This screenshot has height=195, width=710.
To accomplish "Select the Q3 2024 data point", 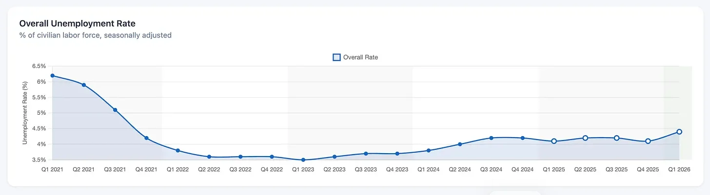I will click(491, 138).
